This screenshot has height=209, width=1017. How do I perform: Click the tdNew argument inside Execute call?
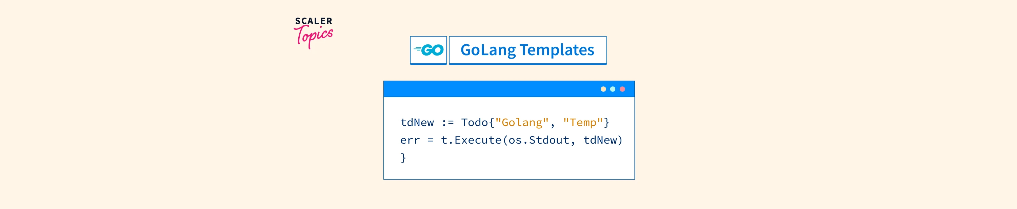click(600, 140)
